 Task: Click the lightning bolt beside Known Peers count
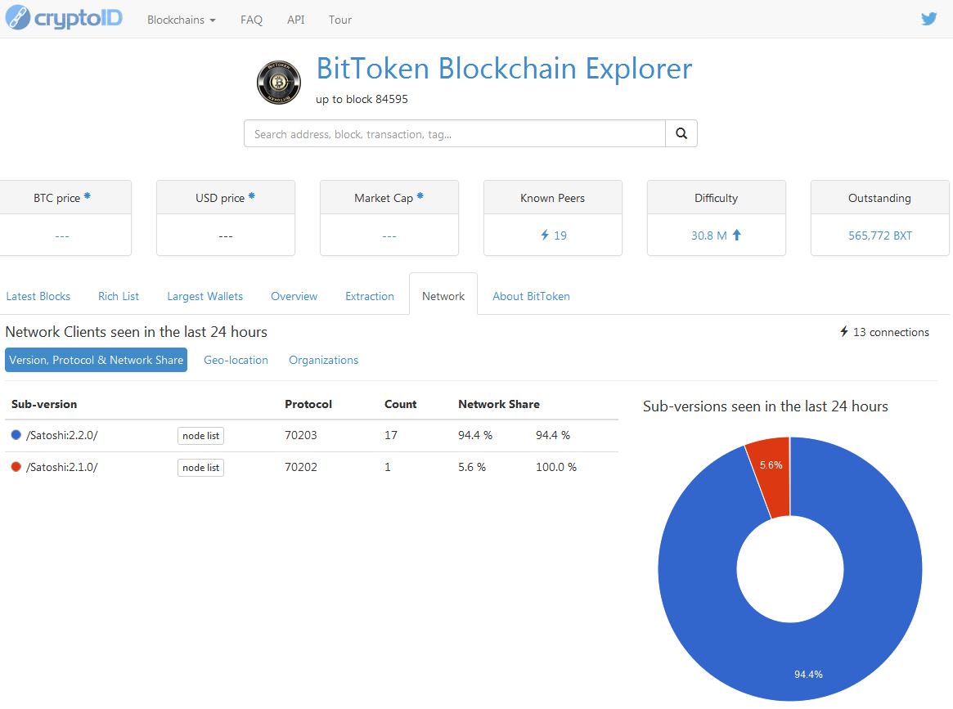point(545,235)
